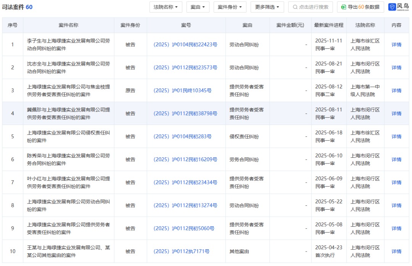The width and height of the screenshot is (412, 266).
Task: Open 详情 for the 冀佩珍 case
Action: (396, 113)
